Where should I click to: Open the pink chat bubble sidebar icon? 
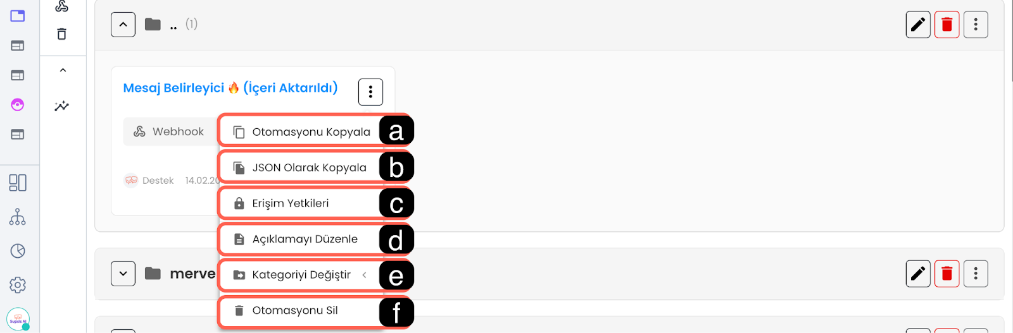pyautogui.click(x=18, y=105)
